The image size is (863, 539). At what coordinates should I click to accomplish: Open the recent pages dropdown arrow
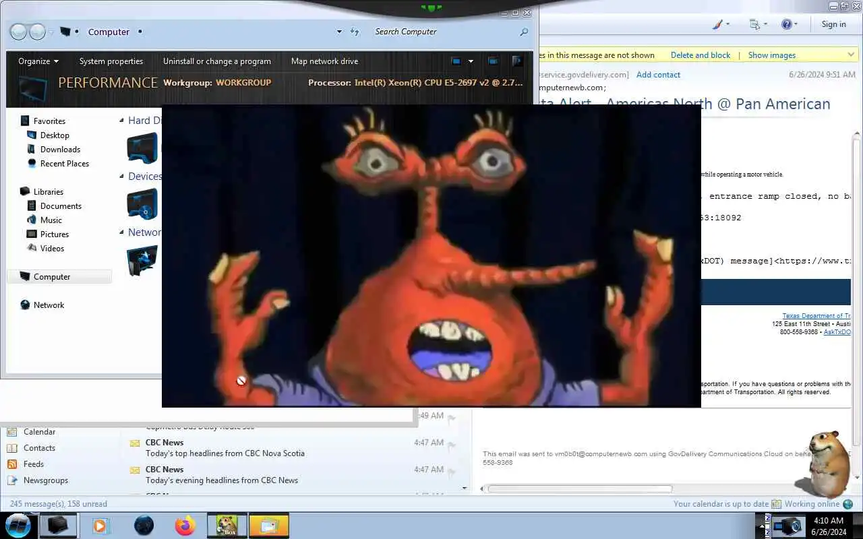pos(51,32)
